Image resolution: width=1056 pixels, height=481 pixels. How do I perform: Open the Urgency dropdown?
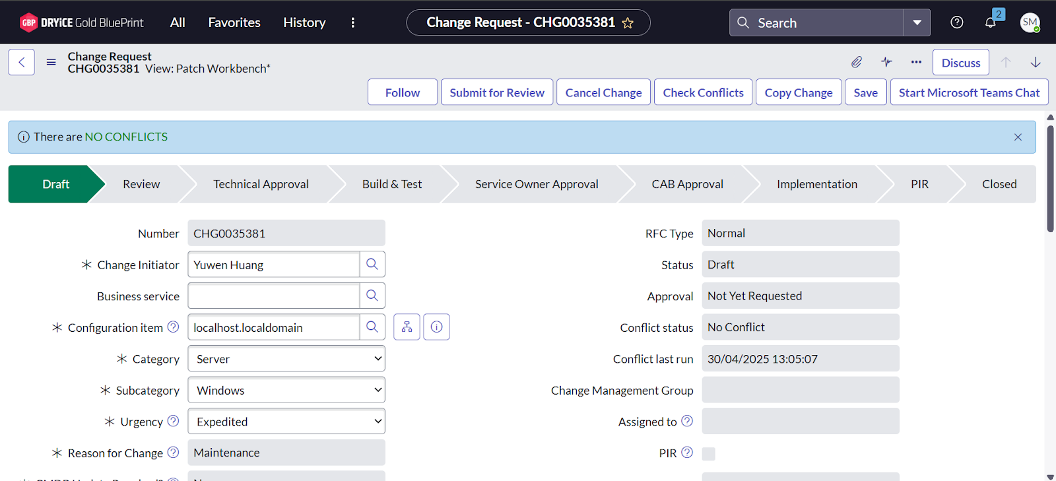click(286, 422)
